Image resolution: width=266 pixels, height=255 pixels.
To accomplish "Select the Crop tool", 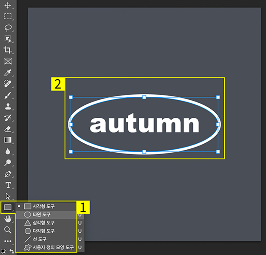I will tap(8, 50).
